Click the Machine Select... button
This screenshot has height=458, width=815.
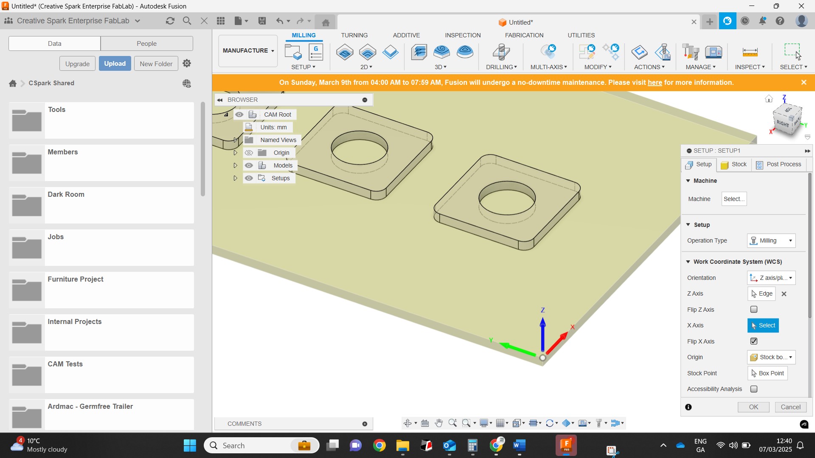click(734, 199)
